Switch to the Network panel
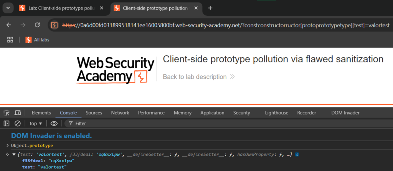The width and height of the screenshot is (393, 171). [x=120, y=113]
